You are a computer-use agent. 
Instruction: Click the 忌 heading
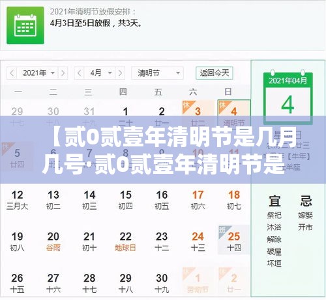[306, 201]
